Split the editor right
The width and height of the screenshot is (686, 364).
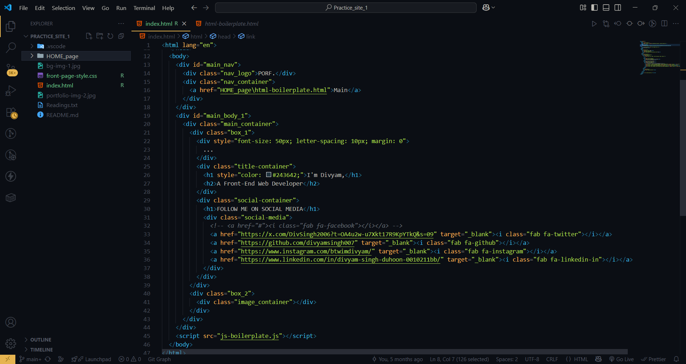pos(664,24)
